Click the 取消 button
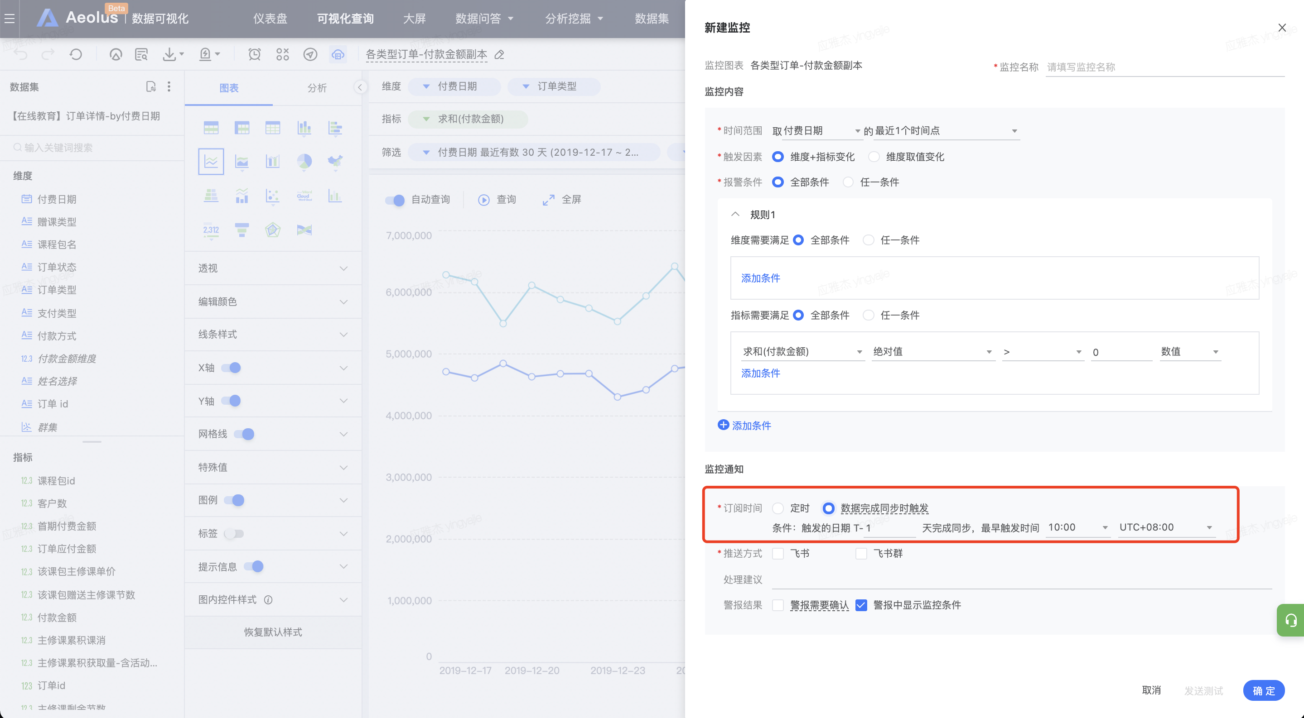 pos(1151,691)
